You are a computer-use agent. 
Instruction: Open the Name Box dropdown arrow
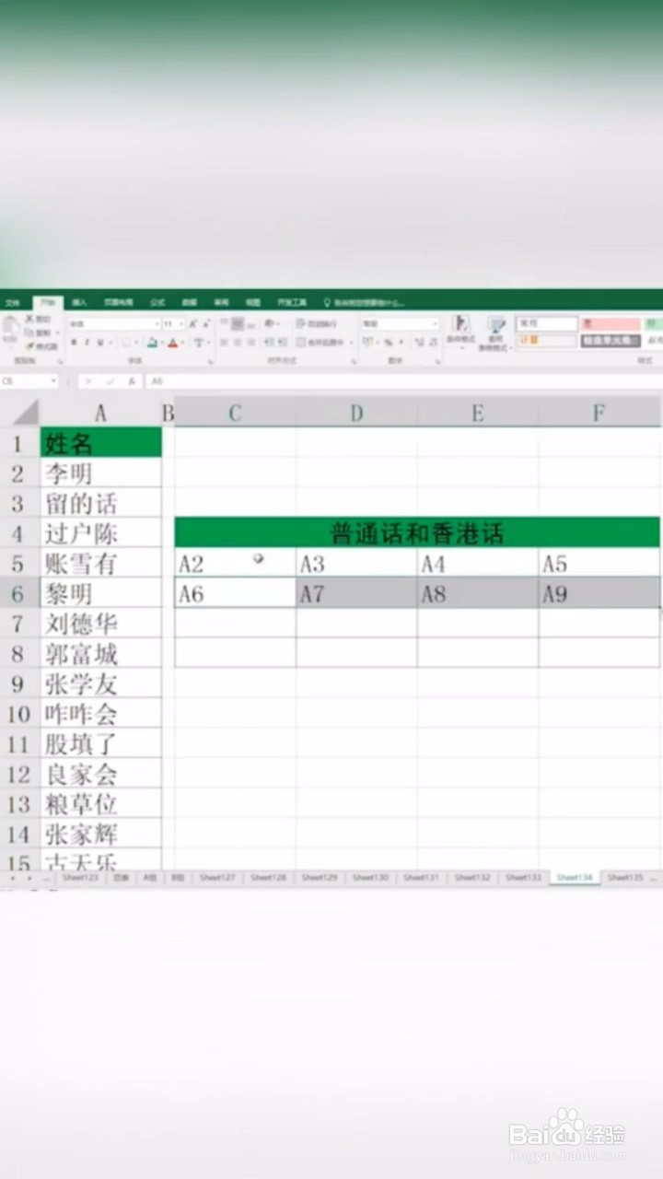(53, 380)
